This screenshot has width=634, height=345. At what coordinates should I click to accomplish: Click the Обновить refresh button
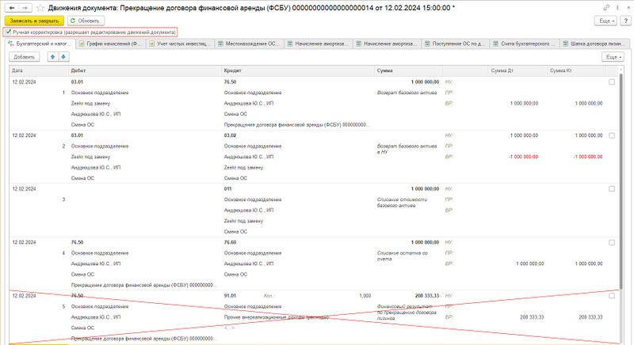click(84, 20)
